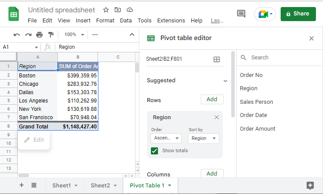Star the Untitled spreadsheet
This screenshot has height=194, width=323.
(x=106, y=10)
